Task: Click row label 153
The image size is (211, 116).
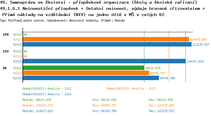Action: (6, 51)
